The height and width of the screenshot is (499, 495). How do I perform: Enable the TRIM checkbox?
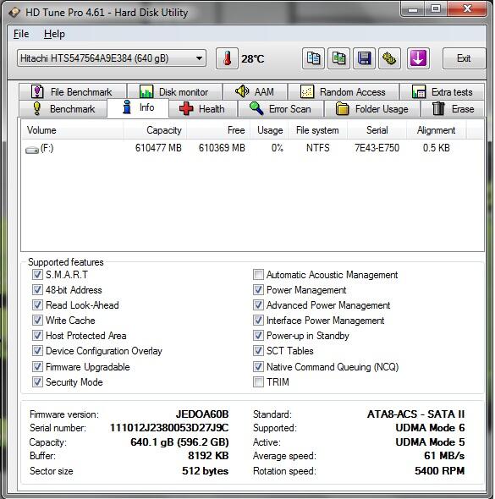258,382
